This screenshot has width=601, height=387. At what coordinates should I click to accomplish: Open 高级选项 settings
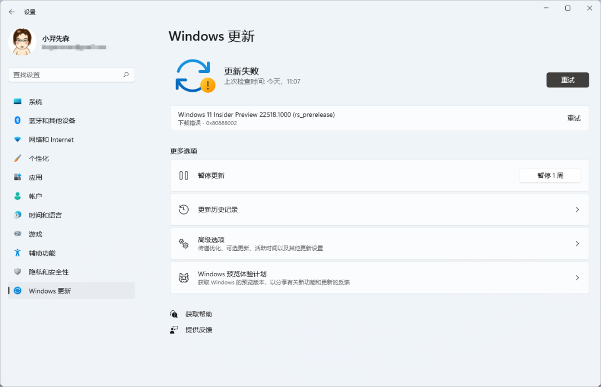(x=380, y=244)
